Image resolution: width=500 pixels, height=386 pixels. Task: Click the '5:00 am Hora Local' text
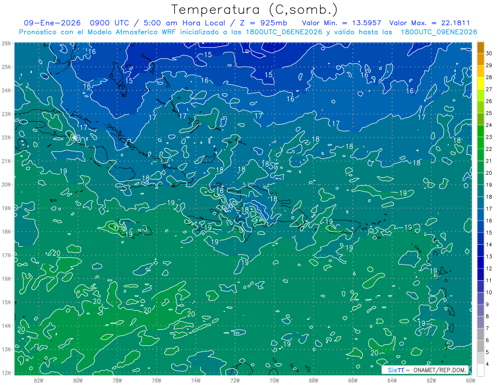pyautogui.click(x=185, y=23)
